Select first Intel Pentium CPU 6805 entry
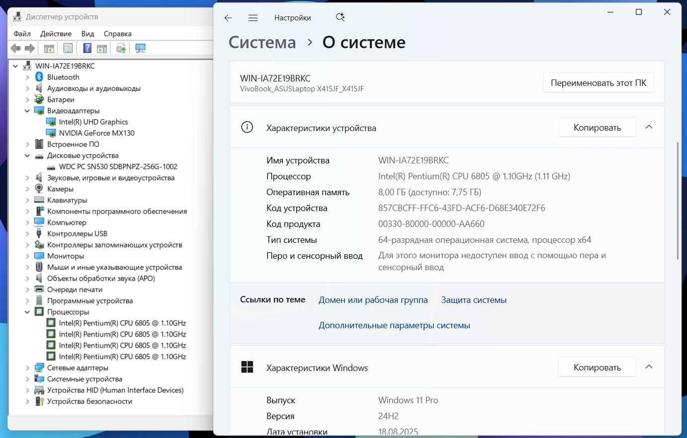687x438 pixels. (x=122, y=323)
